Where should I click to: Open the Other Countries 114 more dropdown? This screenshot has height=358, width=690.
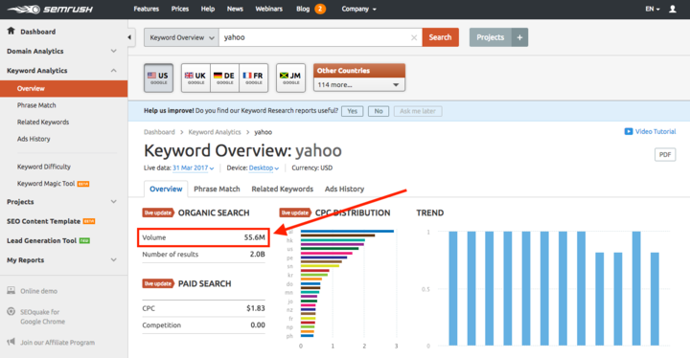pyautogui.click(x=359, y=84)
